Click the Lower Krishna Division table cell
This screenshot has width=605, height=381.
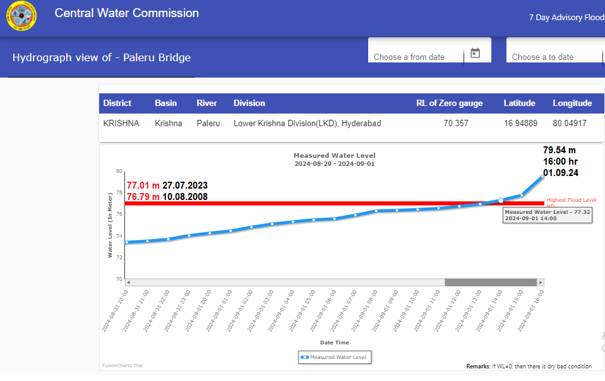(307, 124)
